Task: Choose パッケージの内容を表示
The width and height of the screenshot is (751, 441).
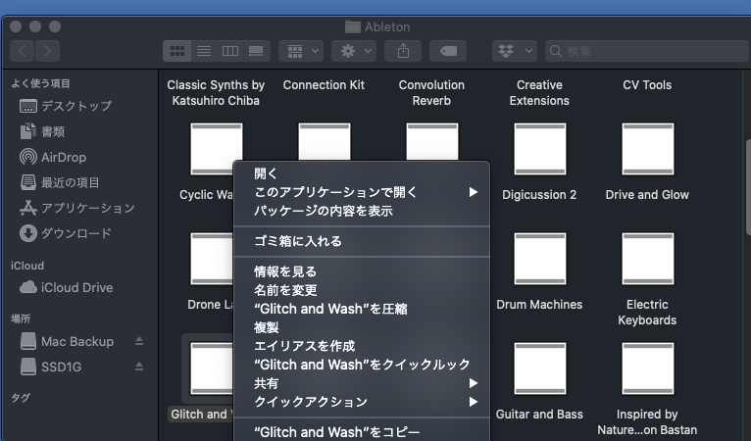Action: 362,211
